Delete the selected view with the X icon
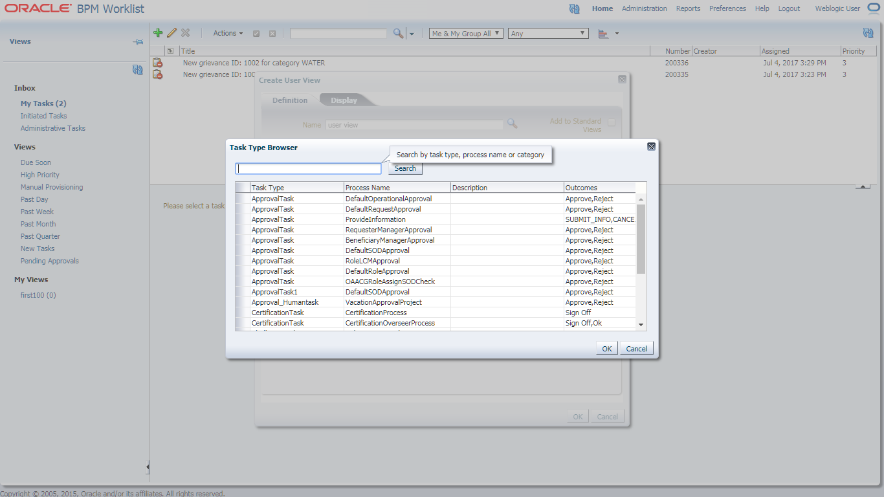Viewport: 884px width, 497px height. click(x=186, y=32)
